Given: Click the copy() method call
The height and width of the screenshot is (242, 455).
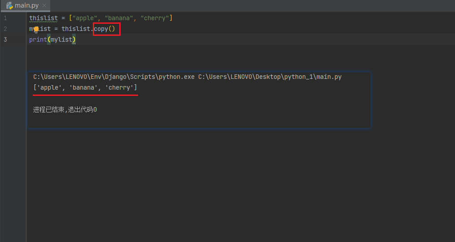Looking at the screenshot, I should (x=104, y=29).
